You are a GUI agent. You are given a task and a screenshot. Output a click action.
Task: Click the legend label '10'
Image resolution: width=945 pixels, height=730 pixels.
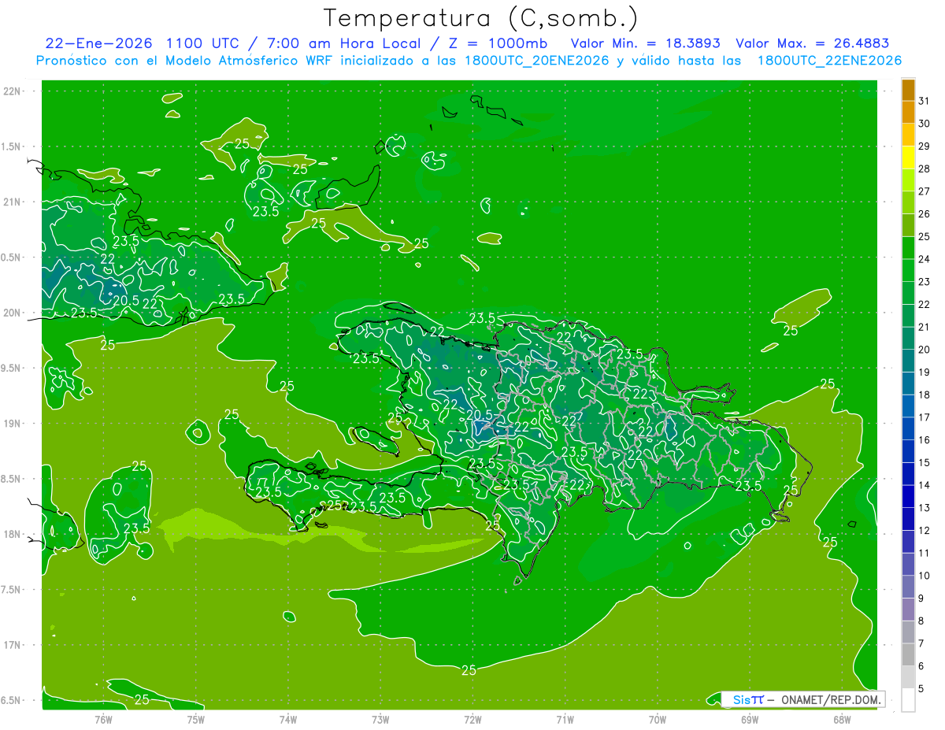(x=924, y=576)
